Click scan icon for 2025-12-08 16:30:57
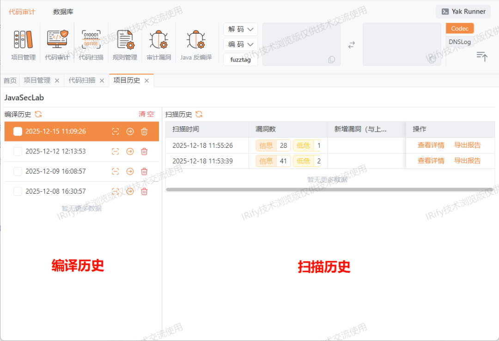Image resolution: width=499 pixels, height=341 pixels. (116, 191)
